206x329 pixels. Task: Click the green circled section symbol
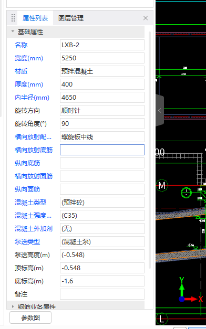coord(186,193)
